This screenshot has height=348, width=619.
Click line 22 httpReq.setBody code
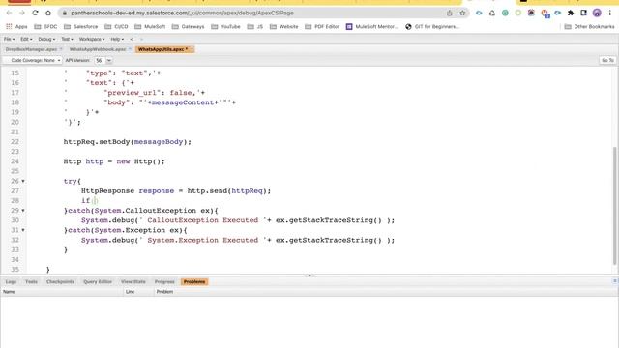tap(127, 142)
